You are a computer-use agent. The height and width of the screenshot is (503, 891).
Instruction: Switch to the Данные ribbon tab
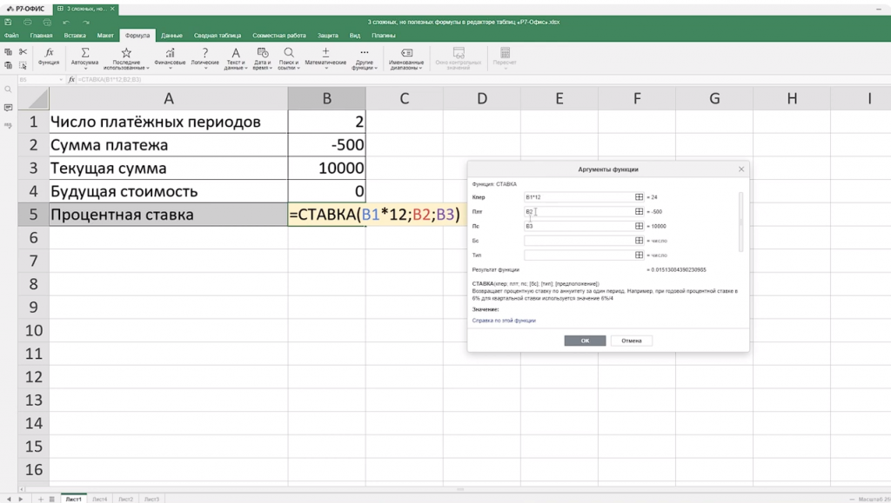click(171, 35)
